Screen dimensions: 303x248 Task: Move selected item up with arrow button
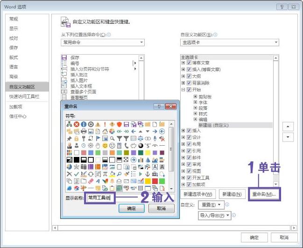coord(288,127)
